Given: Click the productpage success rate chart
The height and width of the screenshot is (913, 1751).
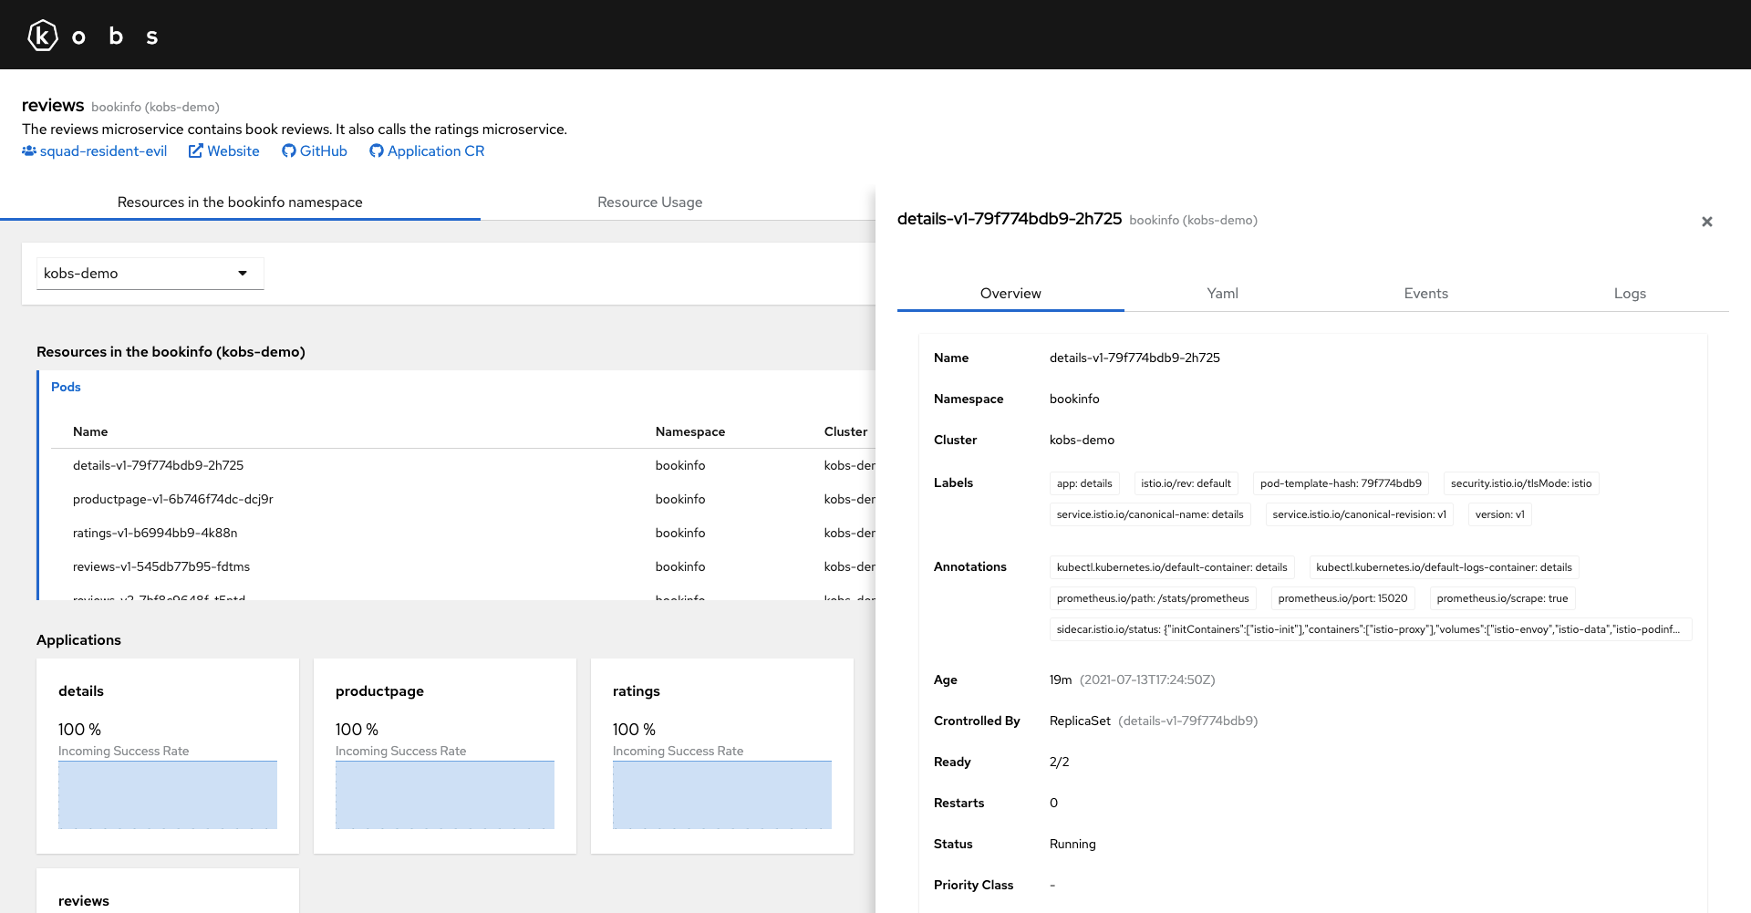Looking at the screenshot, I should (445, 795).
